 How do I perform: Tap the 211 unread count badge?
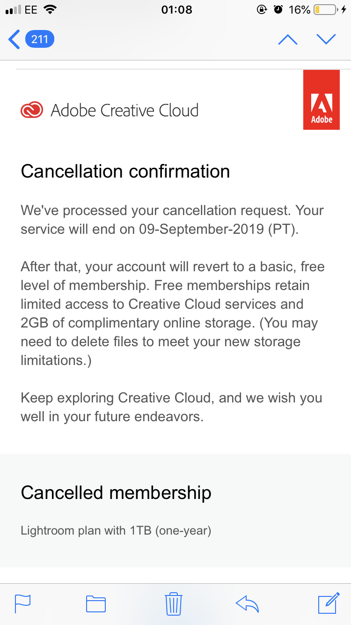coord(39,39)
